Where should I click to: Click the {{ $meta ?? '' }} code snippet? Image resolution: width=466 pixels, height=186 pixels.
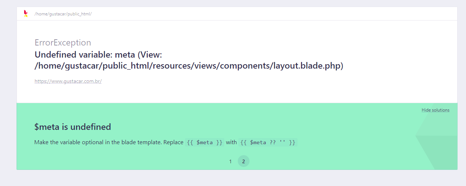[268, 142]
